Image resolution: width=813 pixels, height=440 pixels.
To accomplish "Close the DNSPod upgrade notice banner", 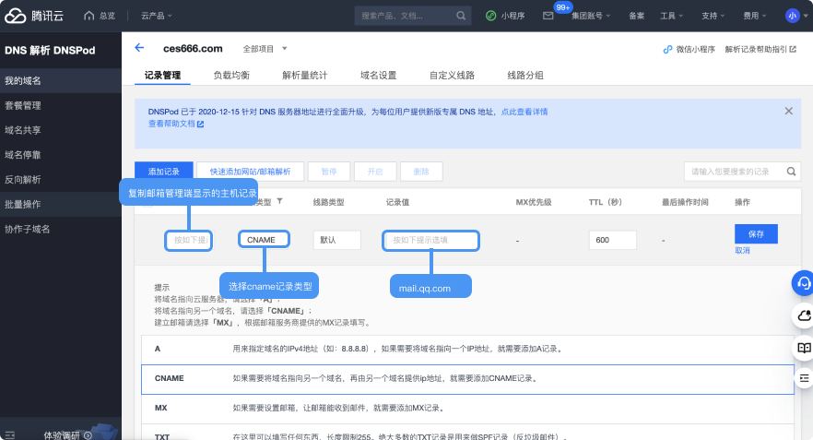I will 788,111.
